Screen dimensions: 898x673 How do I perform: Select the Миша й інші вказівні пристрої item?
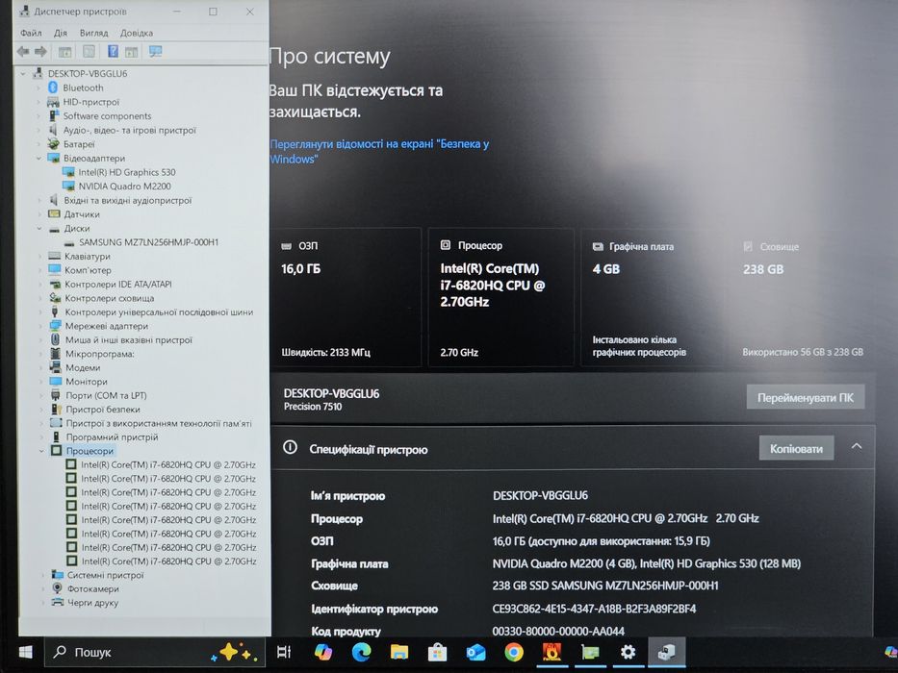(x=129, y=339)
